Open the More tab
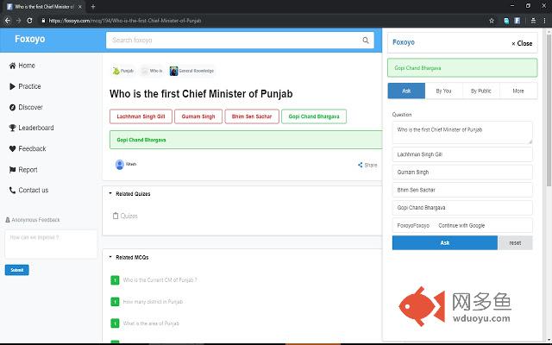Viewport: 552px width, 345px height. [518, 91]
